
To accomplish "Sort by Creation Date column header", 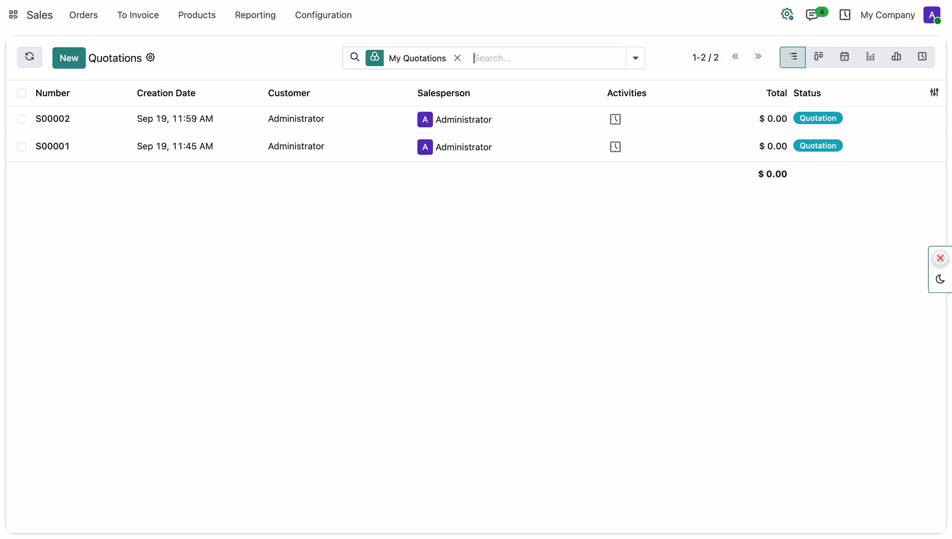I will tap(166, 93).
